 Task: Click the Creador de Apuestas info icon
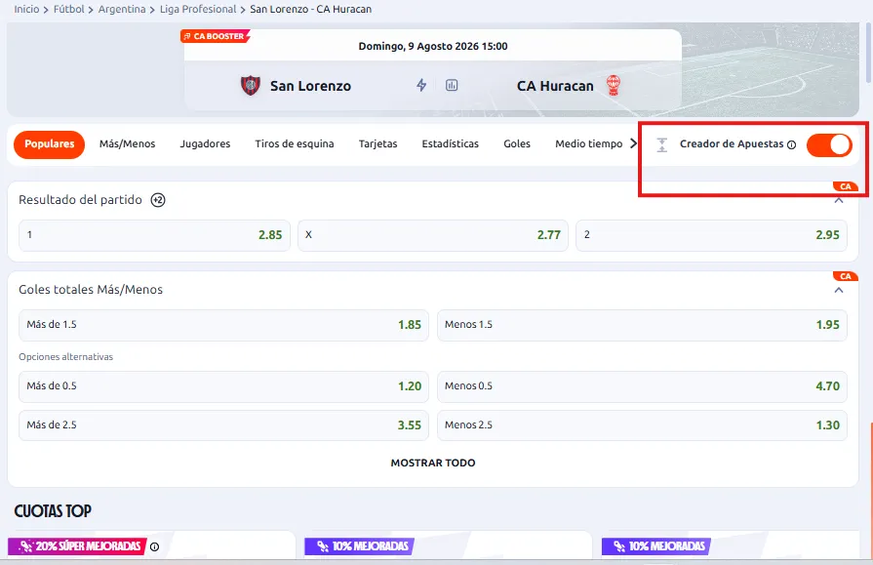791,144
